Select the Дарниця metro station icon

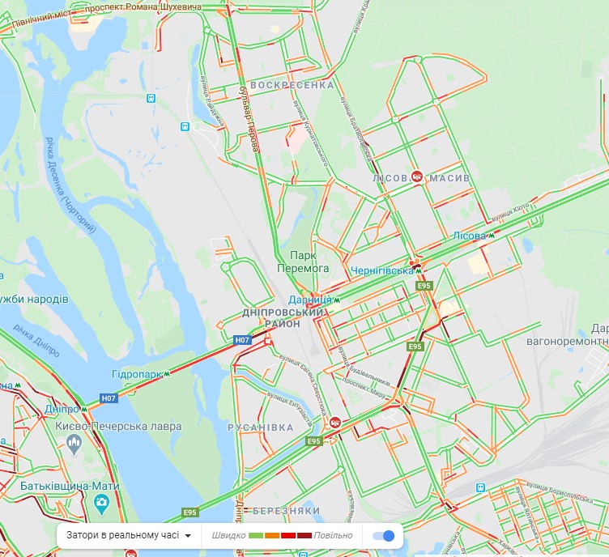point(337,300)
